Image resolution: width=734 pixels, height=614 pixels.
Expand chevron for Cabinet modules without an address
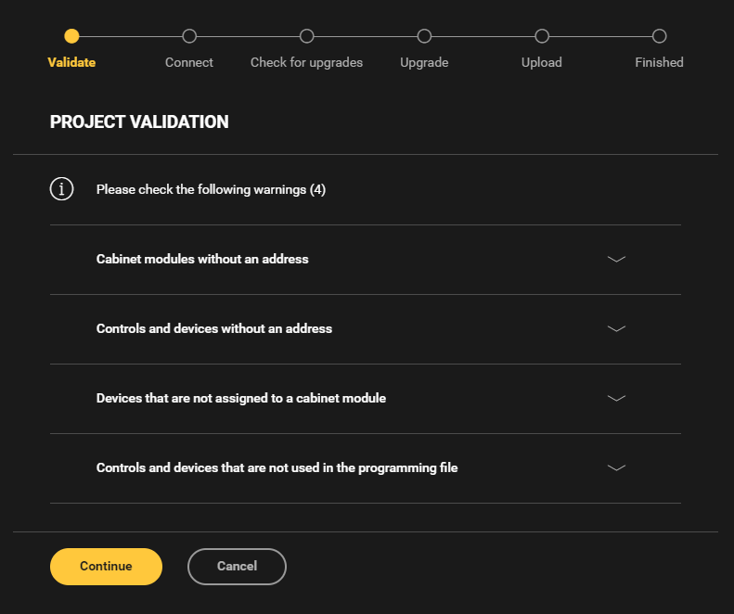[x=616, y=260]
